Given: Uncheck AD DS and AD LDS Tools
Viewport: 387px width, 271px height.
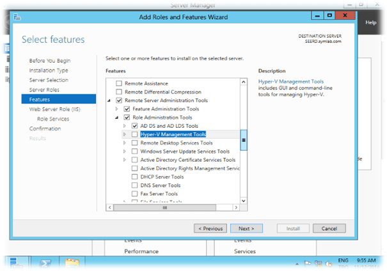Looking at the screenshot, I should pos(134,126).
